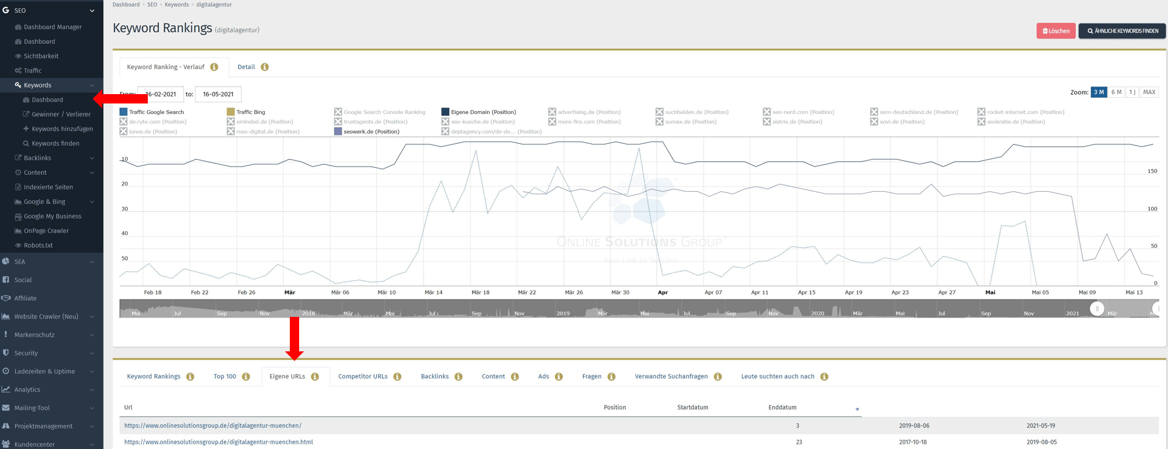The image size is (1168, 449).
Task: Click the info icon next to Keyword Rankings tab
Action: (190, 377)
